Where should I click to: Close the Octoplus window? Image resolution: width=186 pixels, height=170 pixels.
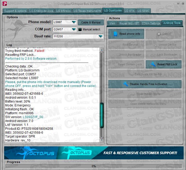coord(183,4)
